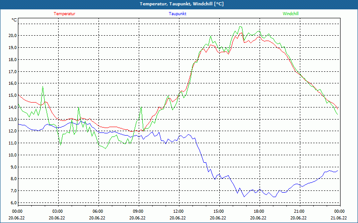Click the blue Taupunkt legend label

[x=177, y=14]
